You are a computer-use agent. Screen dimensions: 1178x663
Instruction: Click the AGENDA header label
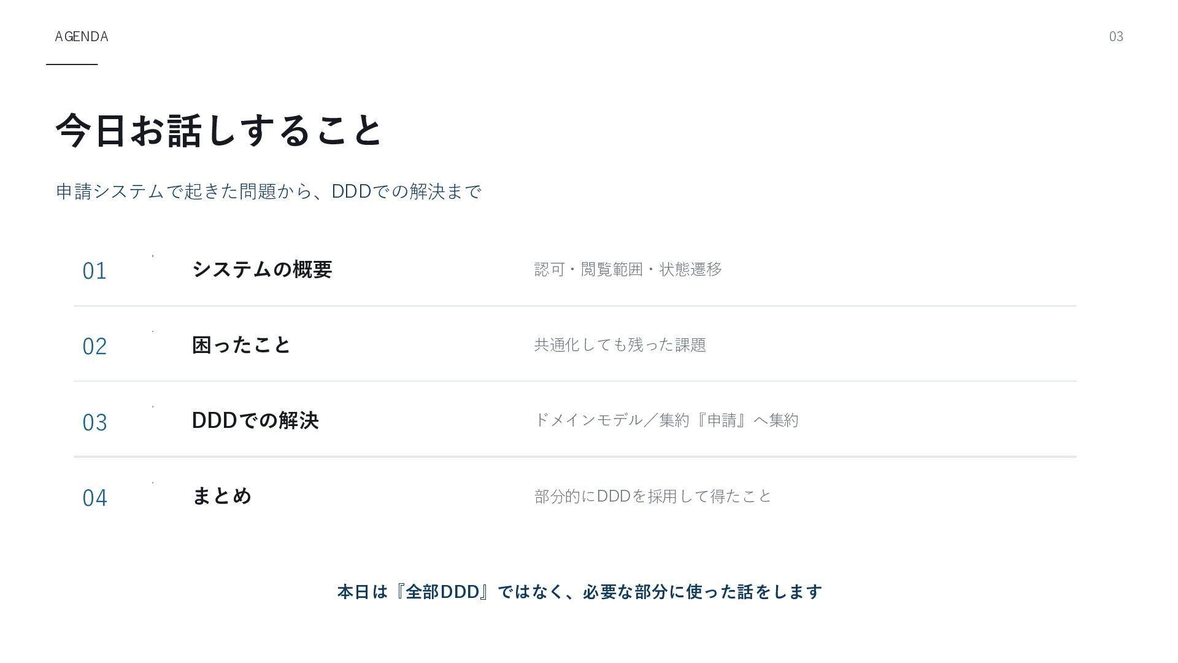[82, 37]
